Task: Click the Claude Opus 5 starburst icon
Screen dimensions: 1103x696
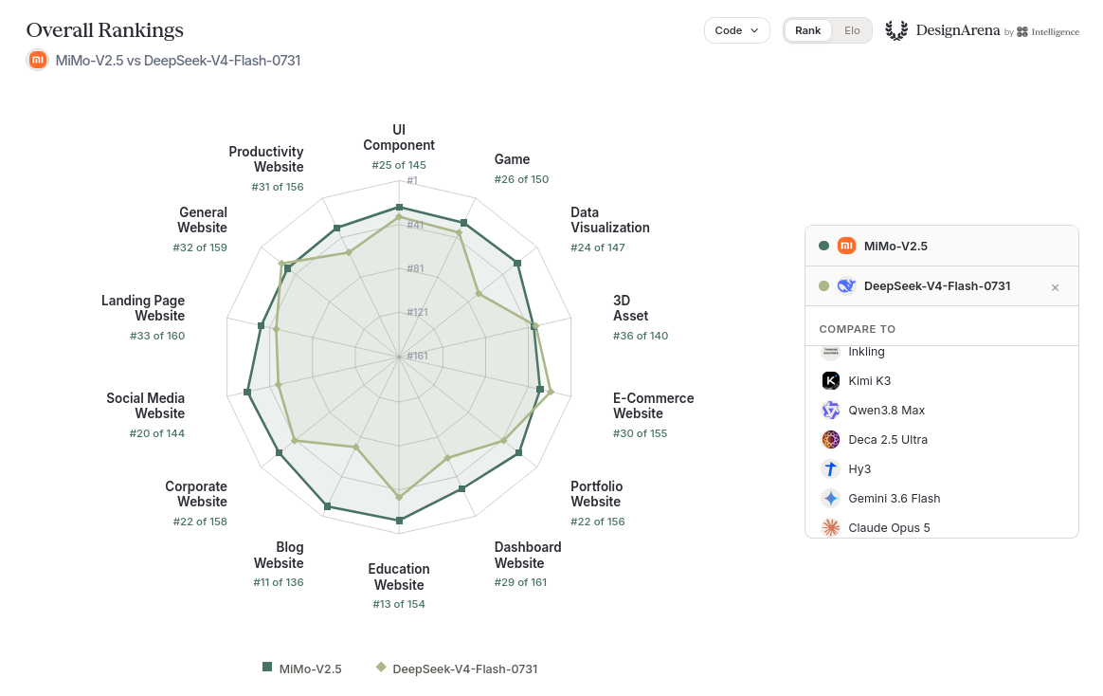Action: [x=831, y=528]
